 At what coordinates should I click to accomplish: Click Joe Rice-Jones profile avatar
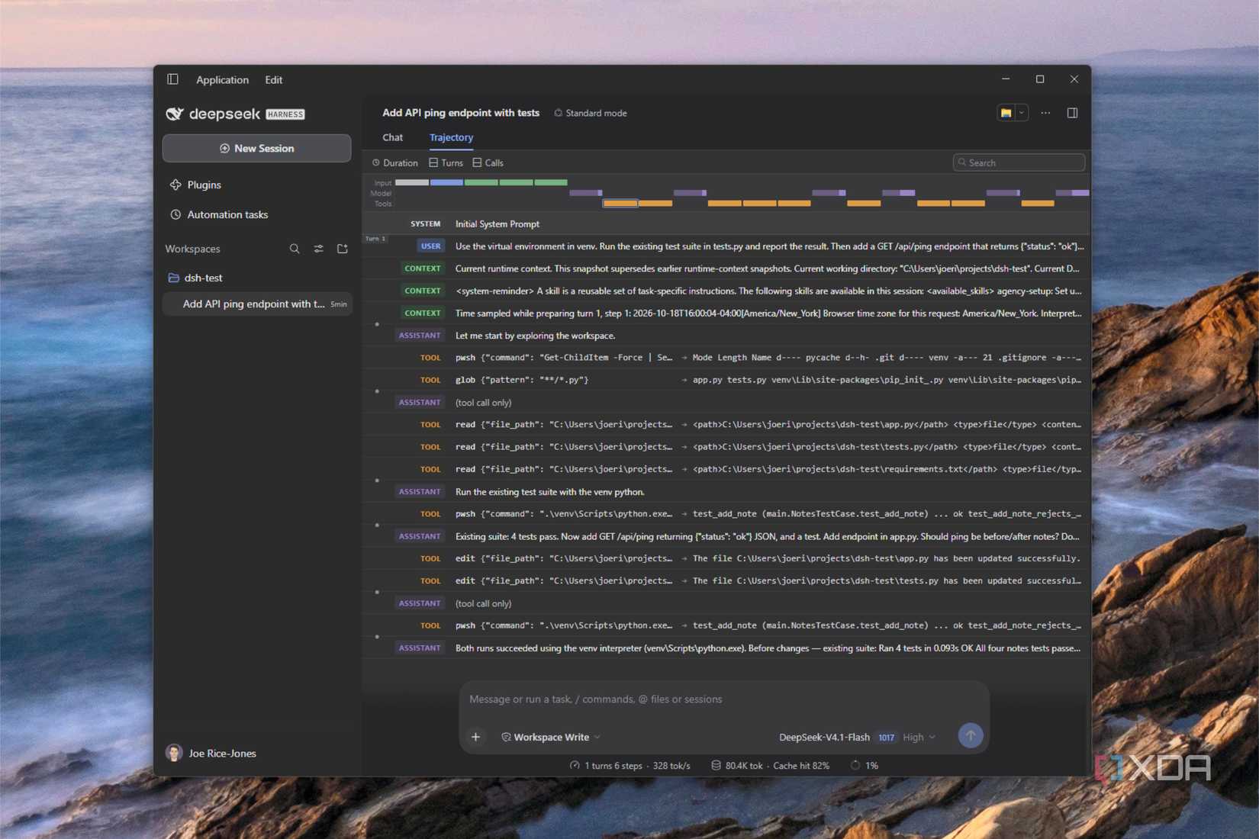[x=174, y=753]
